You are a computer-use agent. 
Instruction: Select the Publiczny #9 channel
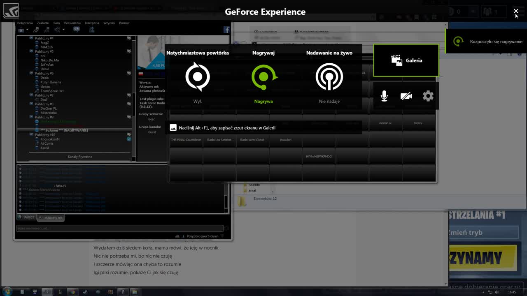pos(44,117)
